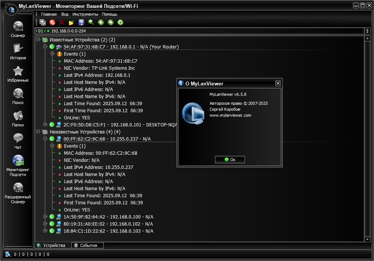Viewport: 374px width, 261px height.
Task: Click the computer icon beside 80:19:31:A0:EE:02
Action: pyautogui.click(x=59, y=224)
